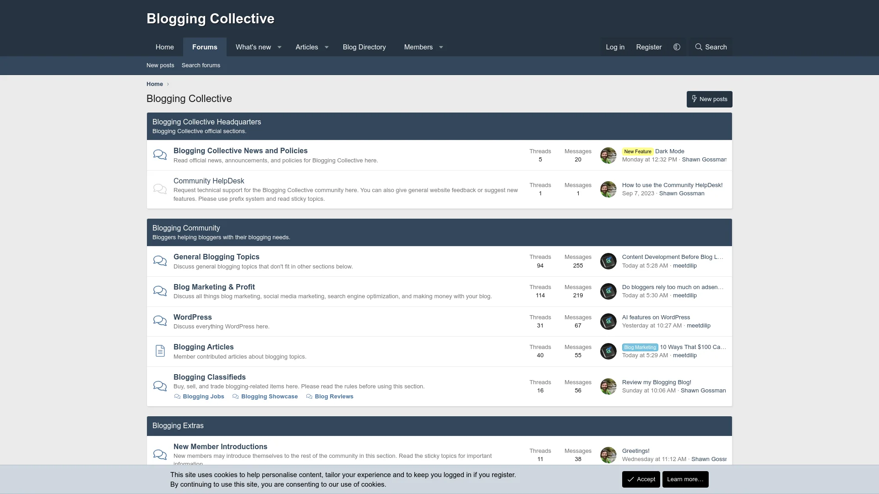Open the Blog Directory tab
This screenshot has width=879, height=494.
(364, 47)
